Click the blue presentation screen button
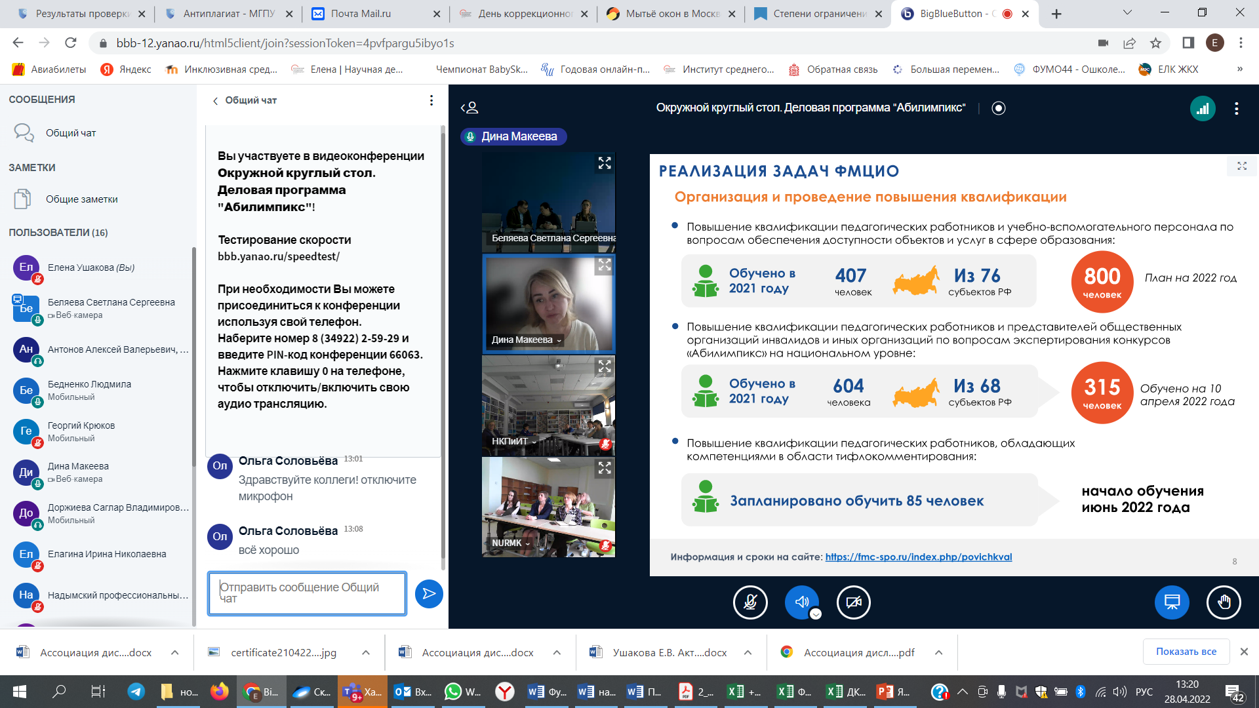1259x708 pixels. tap(1172, 602)
